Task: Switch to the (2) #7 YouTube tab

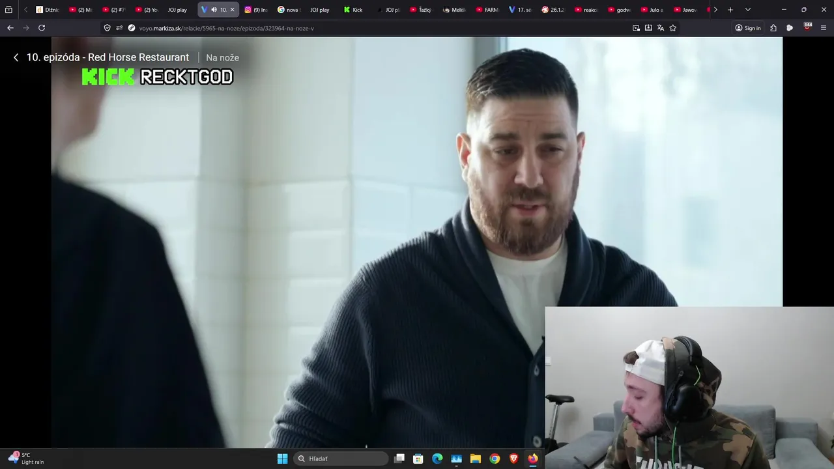Action: [114, 10]
